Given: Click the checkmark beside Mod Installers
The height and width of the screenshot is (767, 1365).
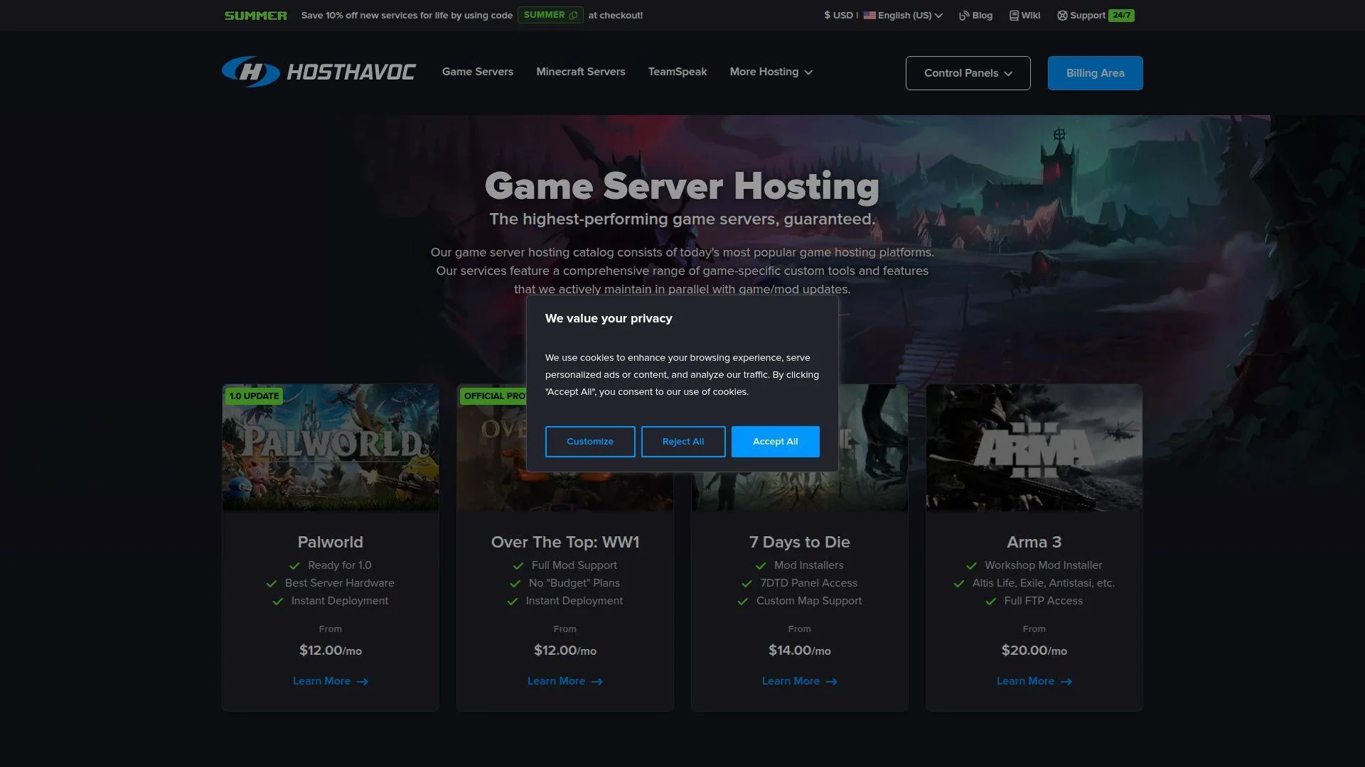Looking at the screenshot, I should pyautogui.click(x=761, y=566).
